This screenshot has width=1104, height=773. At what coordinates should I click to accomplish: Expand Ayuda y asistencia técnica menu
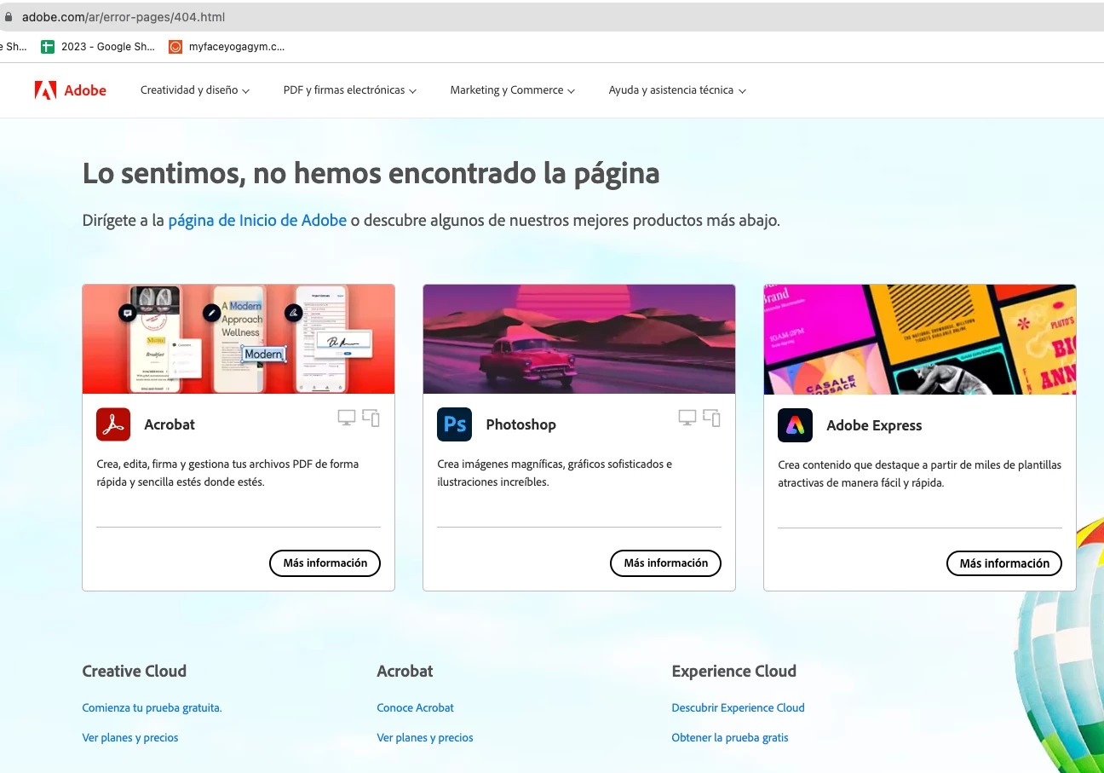(677, 90)
